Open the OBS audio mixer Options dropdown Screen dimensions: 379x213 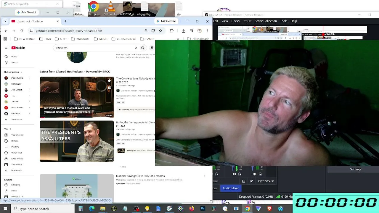pos(266,181)
